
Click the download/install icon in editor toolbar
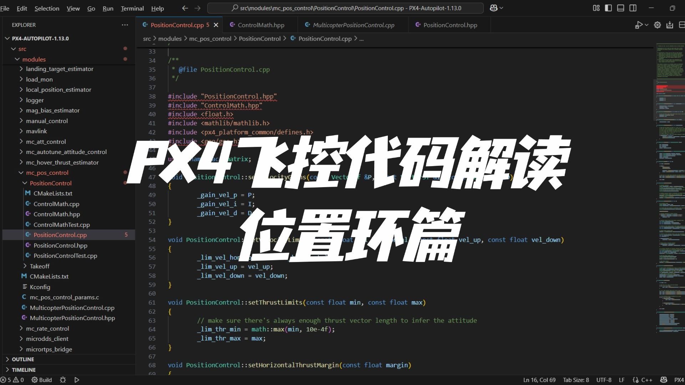pyautogui.click(x=670, y=25)
